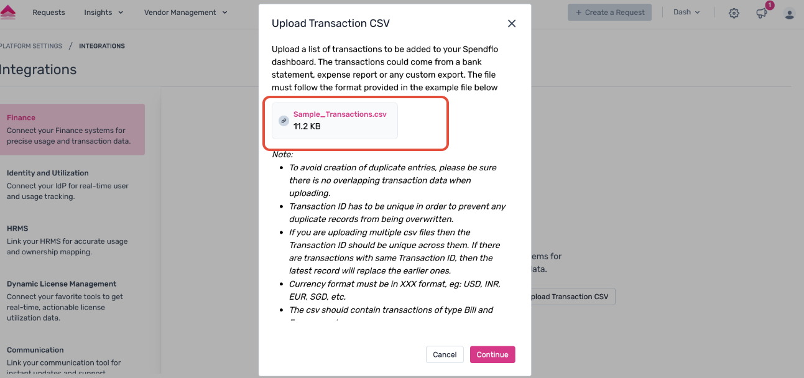Viewport: 804px width, 378px height.
Task: Open the settings gear icon
Action: 734,13
